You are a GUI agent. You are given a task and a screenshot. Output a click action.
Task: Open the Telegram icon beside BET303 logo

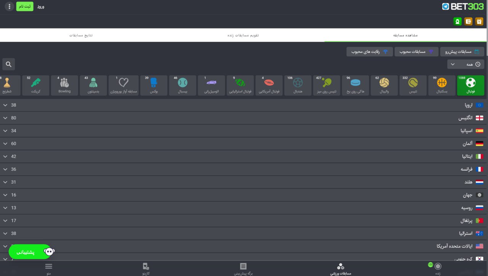pos(445,6)
